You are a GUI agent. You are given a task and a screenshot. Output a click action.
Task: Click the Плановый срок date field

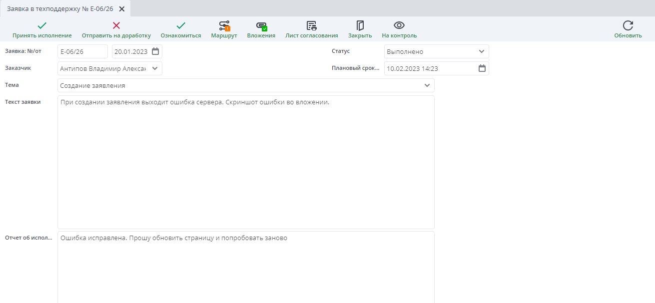coord(437,68)
